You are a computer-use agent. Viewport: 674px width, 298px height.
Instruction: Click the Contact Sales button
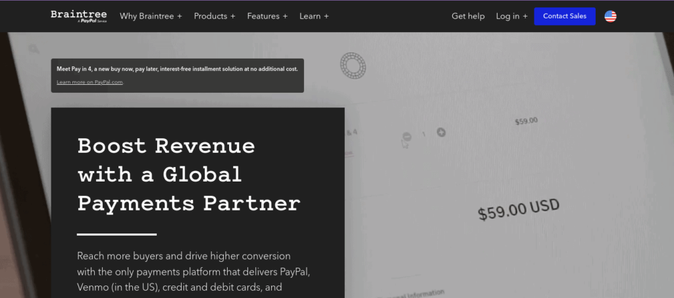pos(565,16)
